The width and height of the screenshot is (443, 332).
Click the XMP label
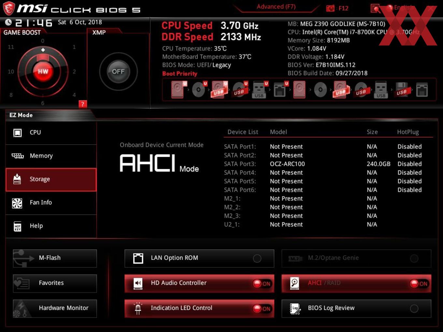pos(99,33)
